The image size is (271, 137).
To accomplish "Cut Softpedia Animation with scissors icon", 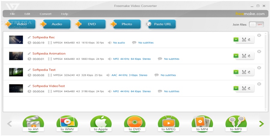I will point(244,56).
